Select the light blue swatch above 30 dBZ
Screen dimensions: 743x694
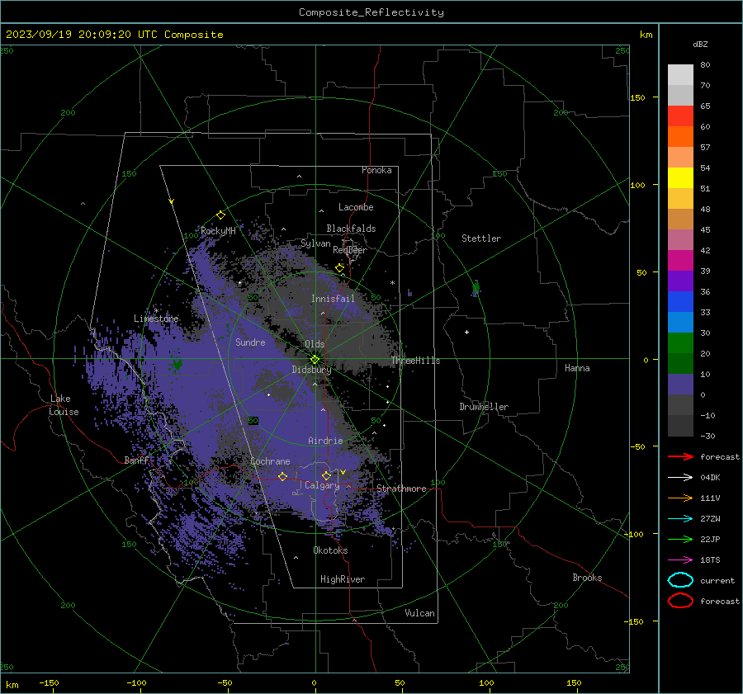pyautogui.click(x=680, y=323)
